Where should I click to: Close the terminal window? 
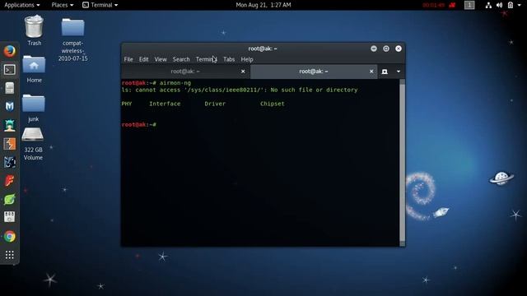399,49
